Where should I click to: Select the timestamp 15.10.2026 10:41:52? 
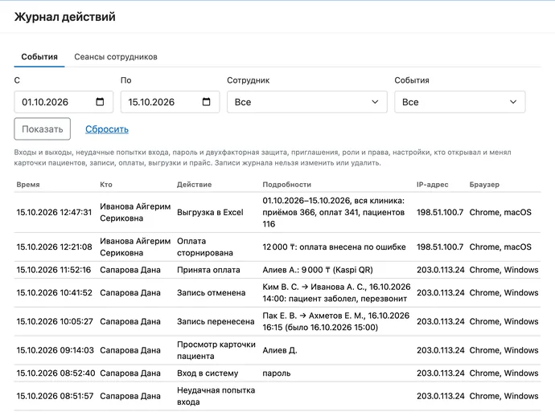coord(54,293)
